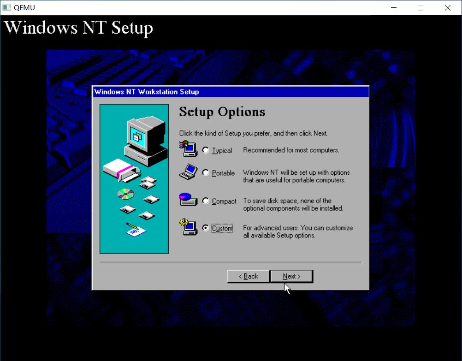
Task: Select the Compact radio button
Action: click(x=206, y=200)
